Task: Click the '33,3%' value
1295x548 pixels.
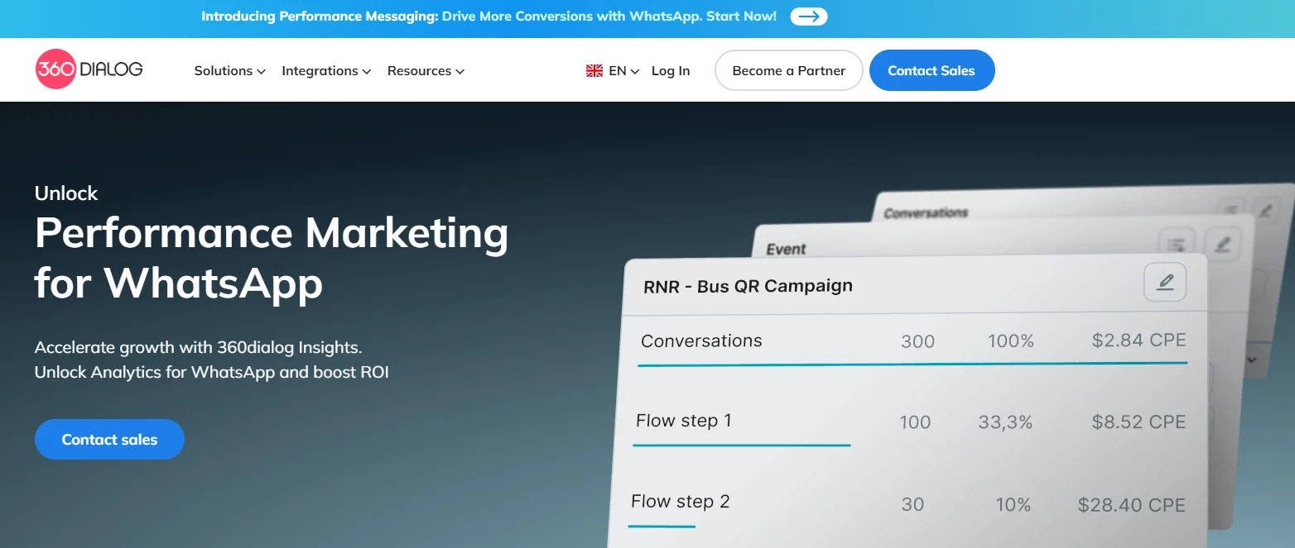Action: [1005, 422]
